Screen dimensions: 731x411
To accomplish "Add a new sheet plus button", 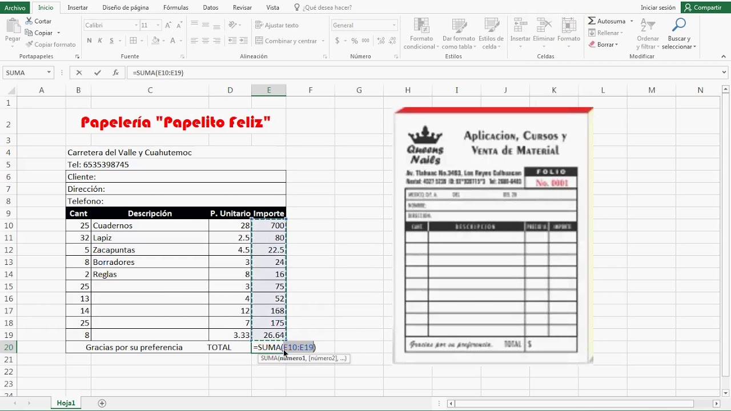I will coord(102,403).
